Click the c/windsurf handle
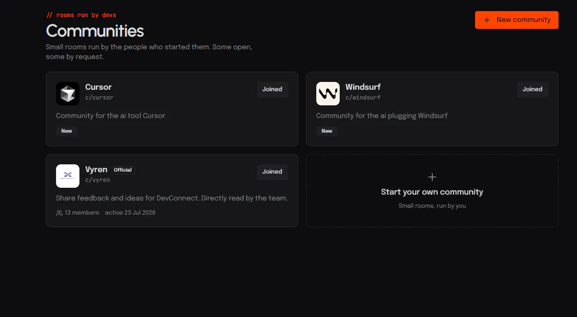 (x=363, y=98)
